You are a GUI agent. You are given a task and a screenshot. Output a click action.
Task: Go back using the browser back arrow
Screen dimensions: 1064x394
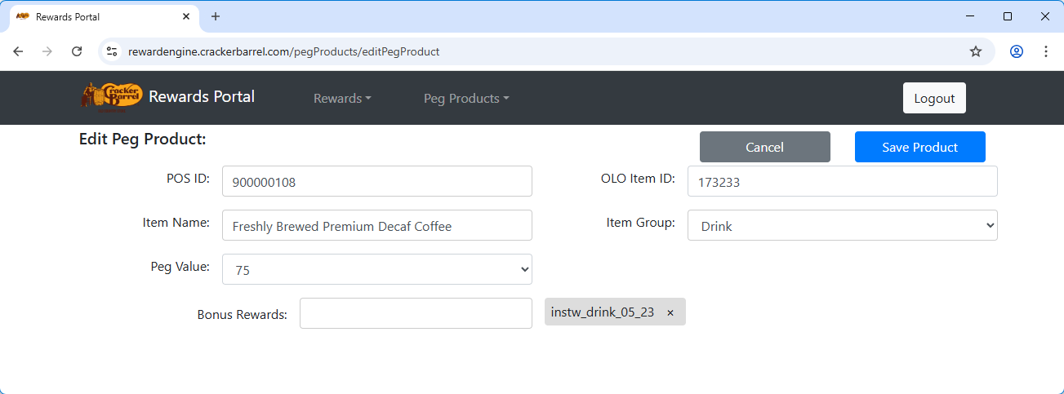18,51
